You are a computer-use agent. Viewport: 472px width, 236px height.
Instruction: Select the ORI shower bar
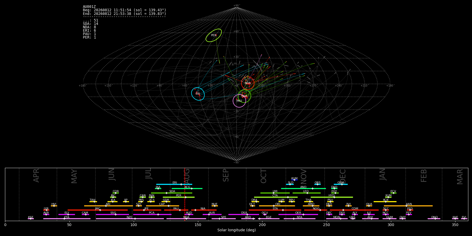coord(277,206)
